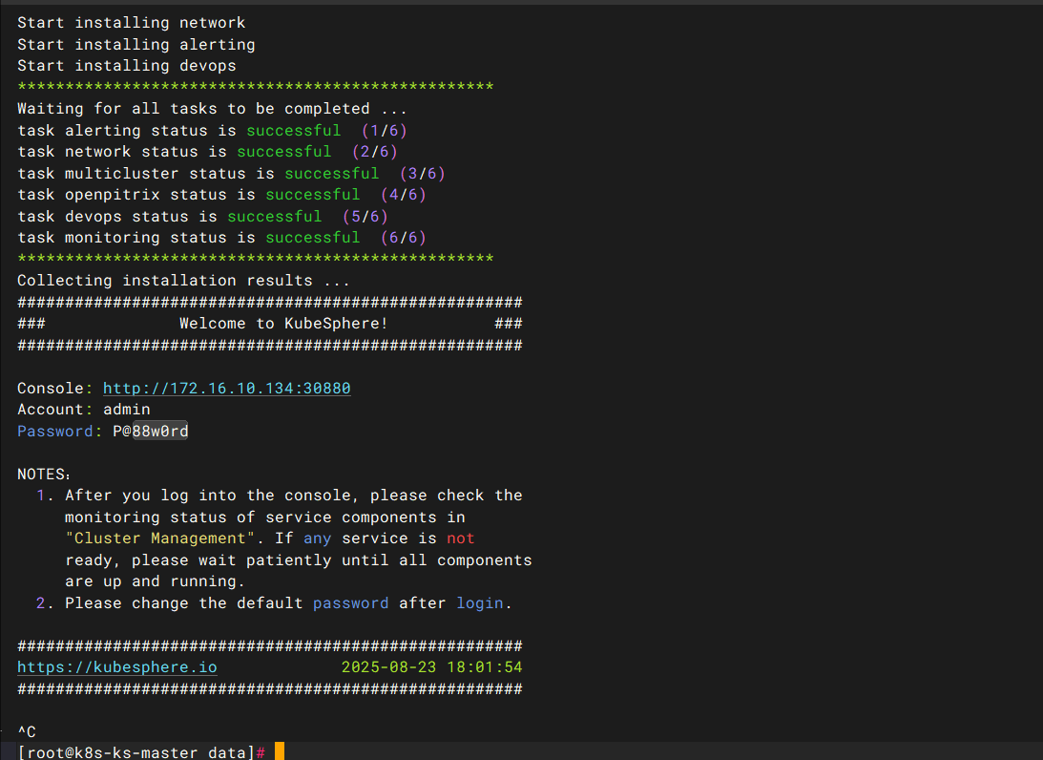Click the timestamp 2025-08-23 18:01:54
1043x760 pixels.
click(431, 666)
